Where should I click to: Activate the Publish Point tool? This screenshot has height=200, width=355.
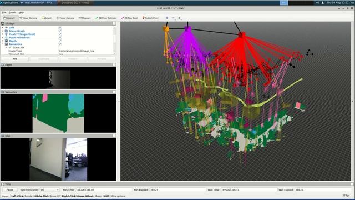[150, 18]
